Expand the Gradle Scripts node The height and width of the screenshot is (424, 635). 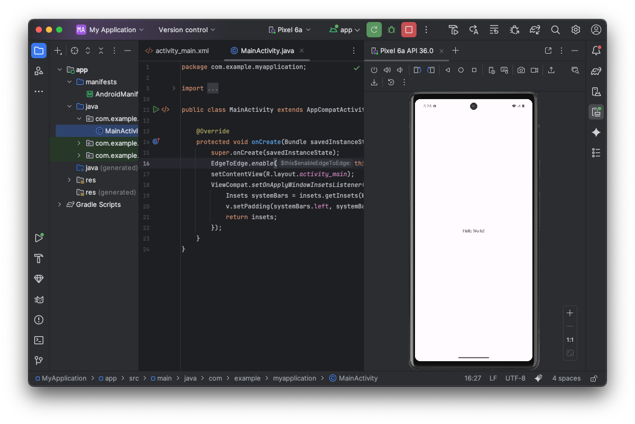click(x=60, y=204)
